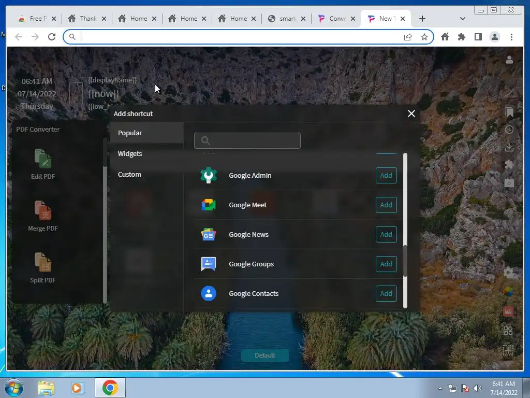Click the browser forward arrow
The width and height of the screenshot is (530, 398).
pyautogui.click(x=35, y=37)
